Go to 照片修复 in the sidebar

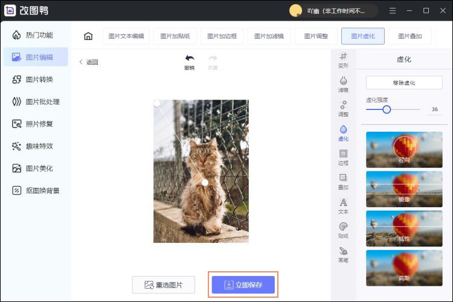tap(33, 124)
